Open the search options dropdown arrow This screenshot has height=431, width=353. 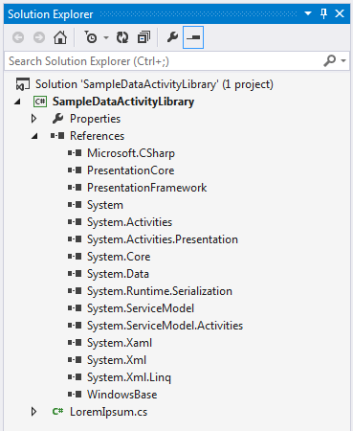[x=343, y=60]
